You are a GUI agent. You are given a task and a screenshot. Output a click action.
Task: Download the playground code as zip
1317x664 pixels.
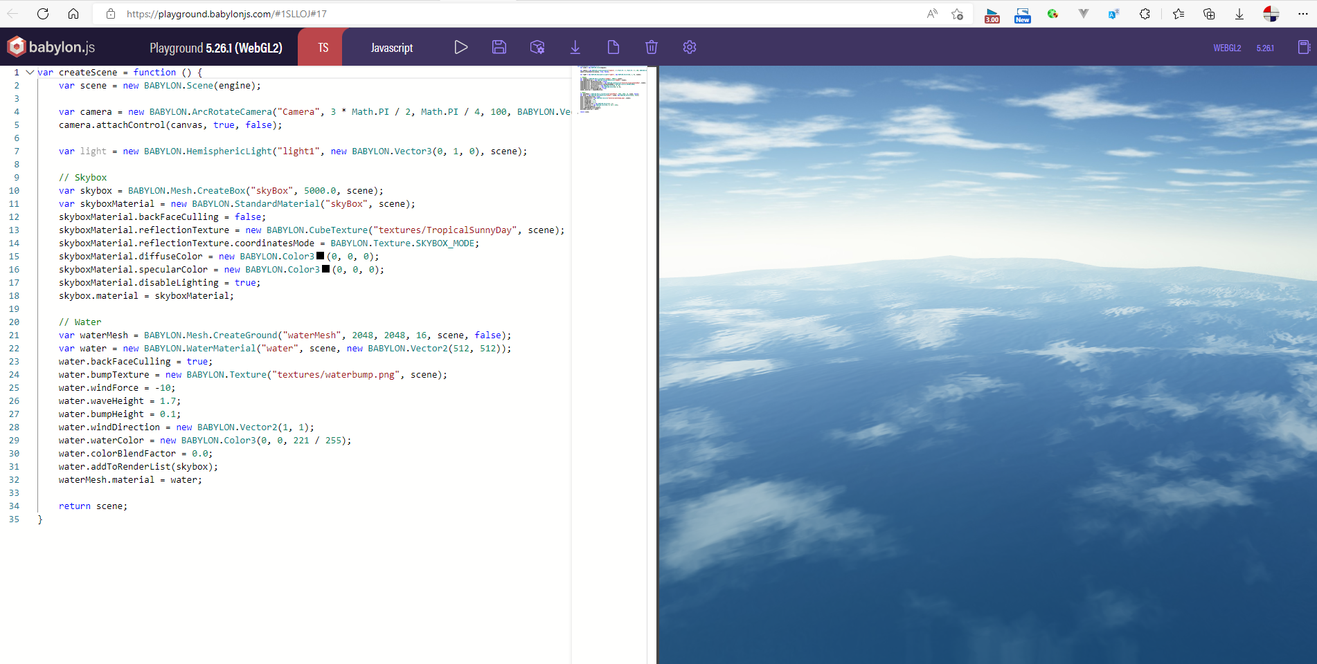click(x=575, y=47)
